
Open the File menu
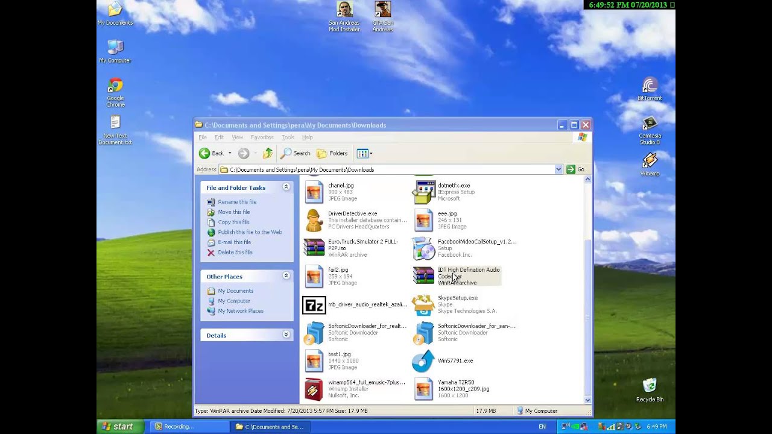[203, 137]
